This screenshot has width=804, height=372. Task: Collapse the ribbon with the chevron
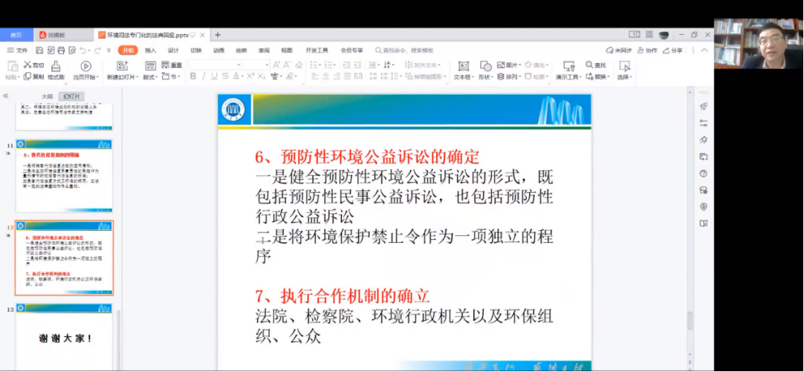[704, 50]
